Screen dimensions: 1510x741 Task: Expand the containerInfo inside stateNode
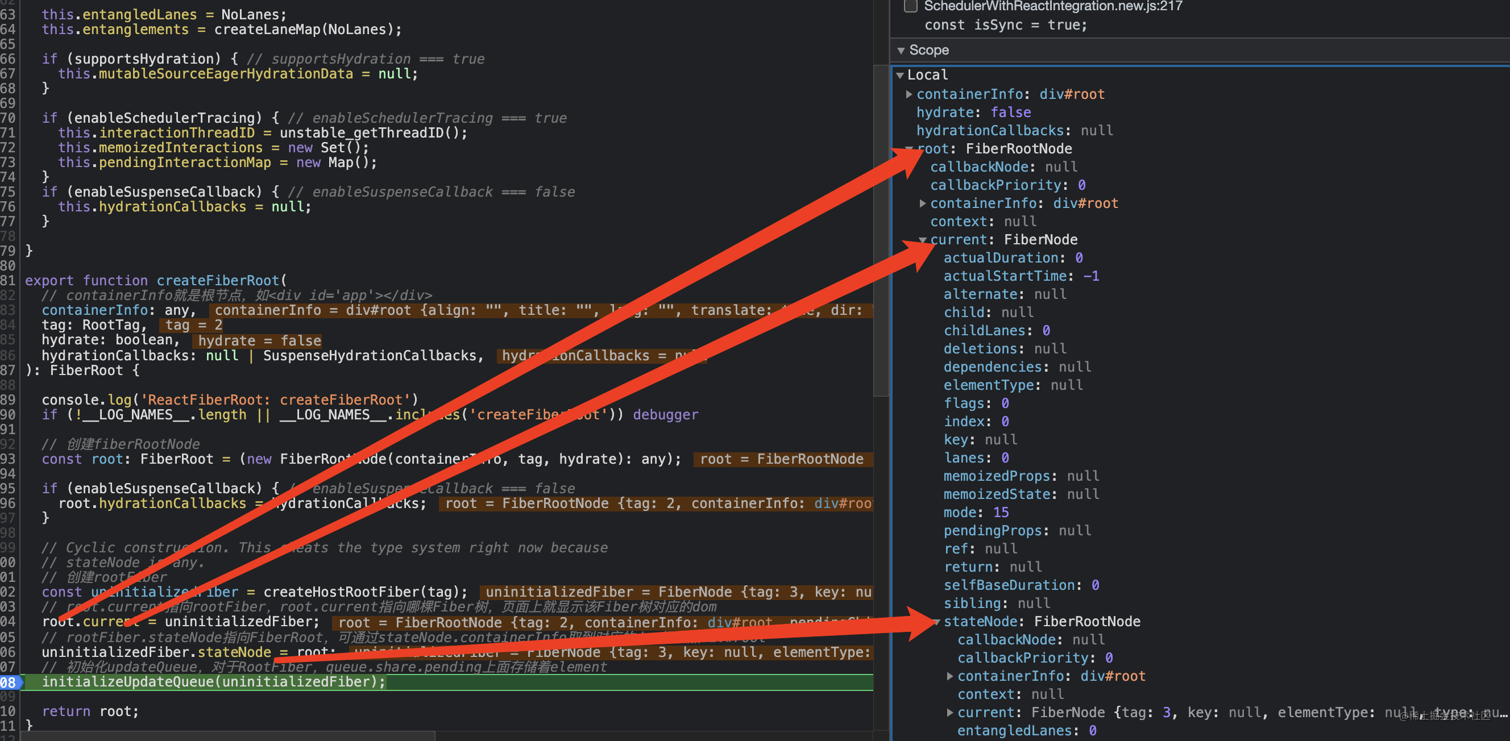pyautogui.click(x=949, y=677)
